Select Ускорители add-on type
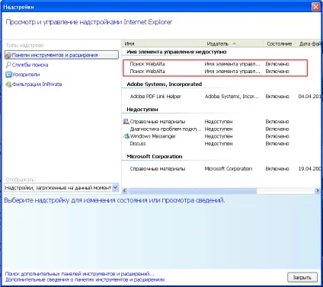The height and width of the screenshot is (287, 323). pos(26,75)
